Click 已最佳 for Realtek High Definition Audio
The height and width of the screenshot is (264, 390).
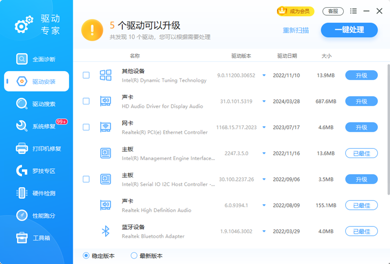[361, 205]
